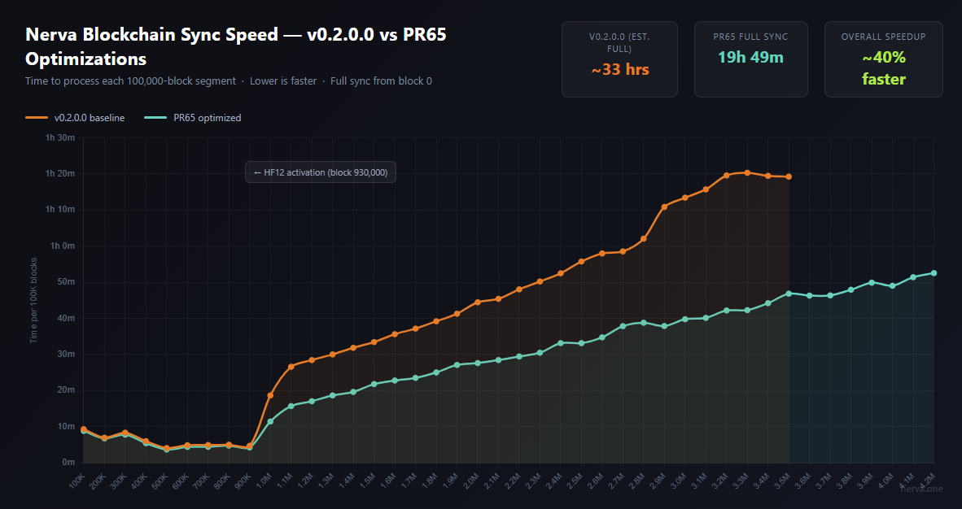Click the 'OVERALL SPEEDUP' card label

pos(884,37)
